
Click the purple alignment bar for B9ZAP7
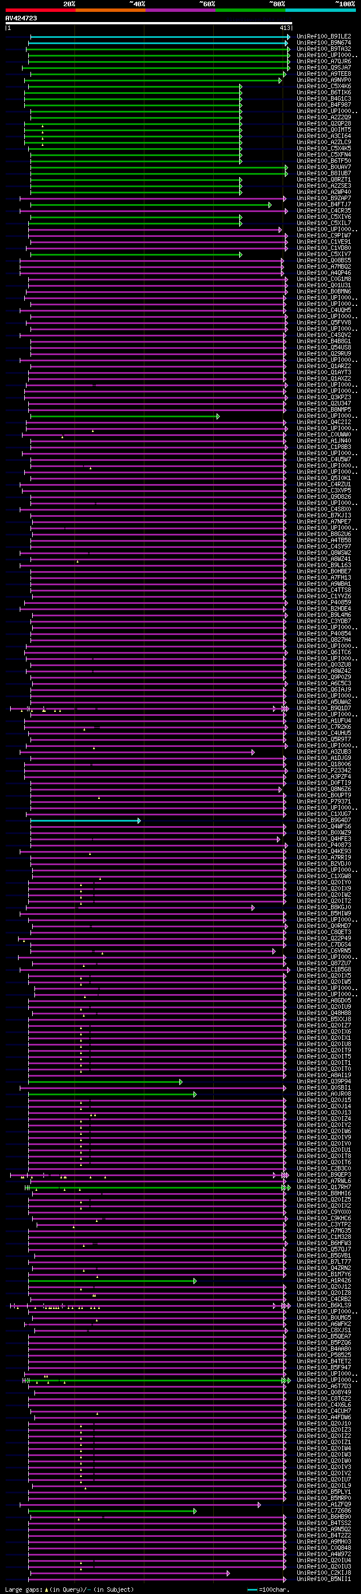(153, 198)
